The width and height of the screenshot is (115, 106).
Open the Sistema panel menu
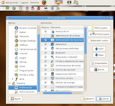34,3
